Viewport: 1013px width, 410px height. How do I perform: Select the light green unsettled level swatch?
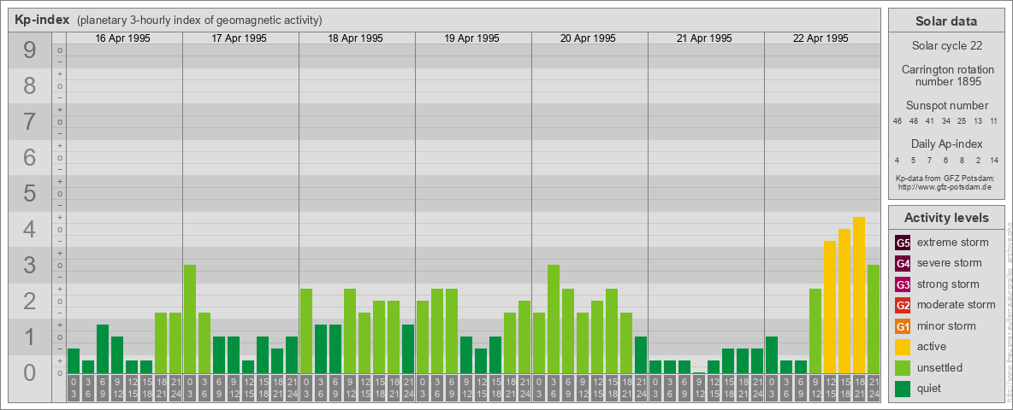coord(903,368)
